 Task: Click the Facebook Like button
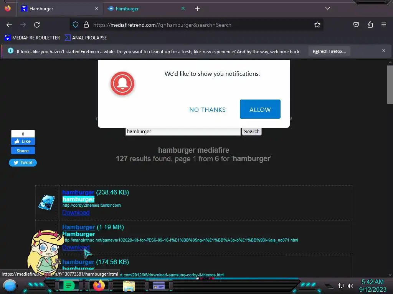point(23,141)
